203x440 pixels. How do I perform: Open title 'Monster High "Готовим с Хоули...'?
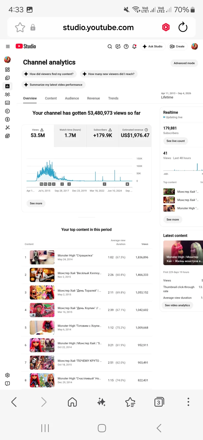tap(79, 326)
